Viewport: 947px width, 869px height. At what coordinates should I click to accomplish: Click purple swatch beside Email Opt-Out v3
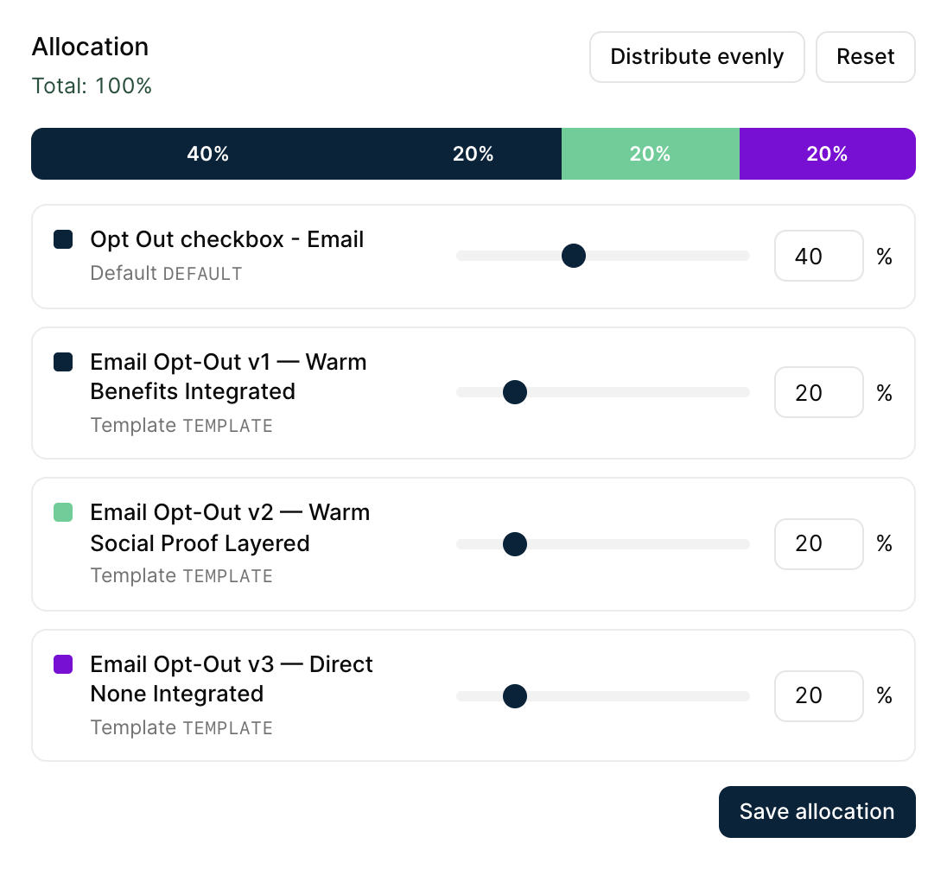click(x=63, y=664)
